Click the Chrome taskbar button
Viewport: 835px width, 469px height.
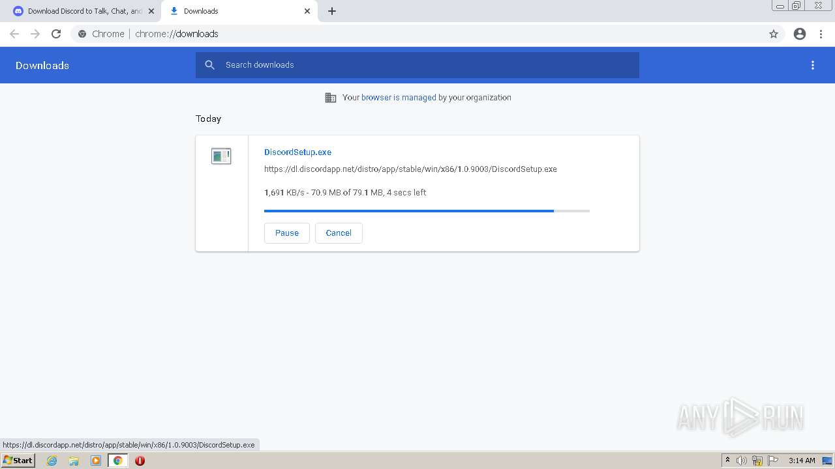(118, 461)
